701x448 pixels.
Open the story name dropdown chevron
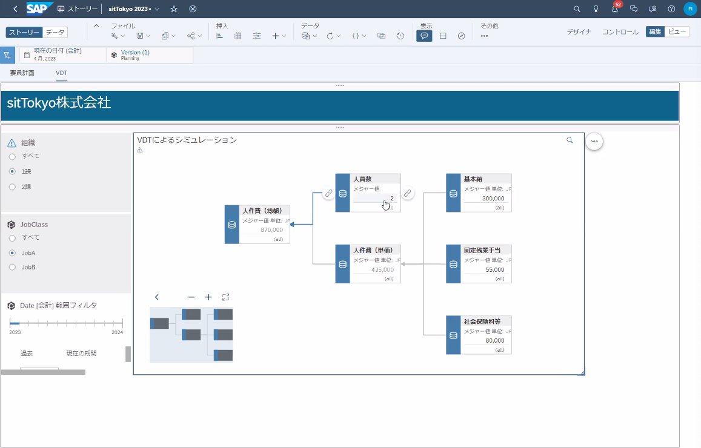click(157, 9)
